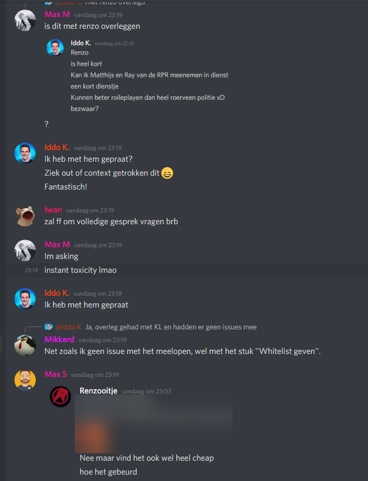Open Max M's avatar beside 'Im asking'
368x481 pixels.
[25, 250]
